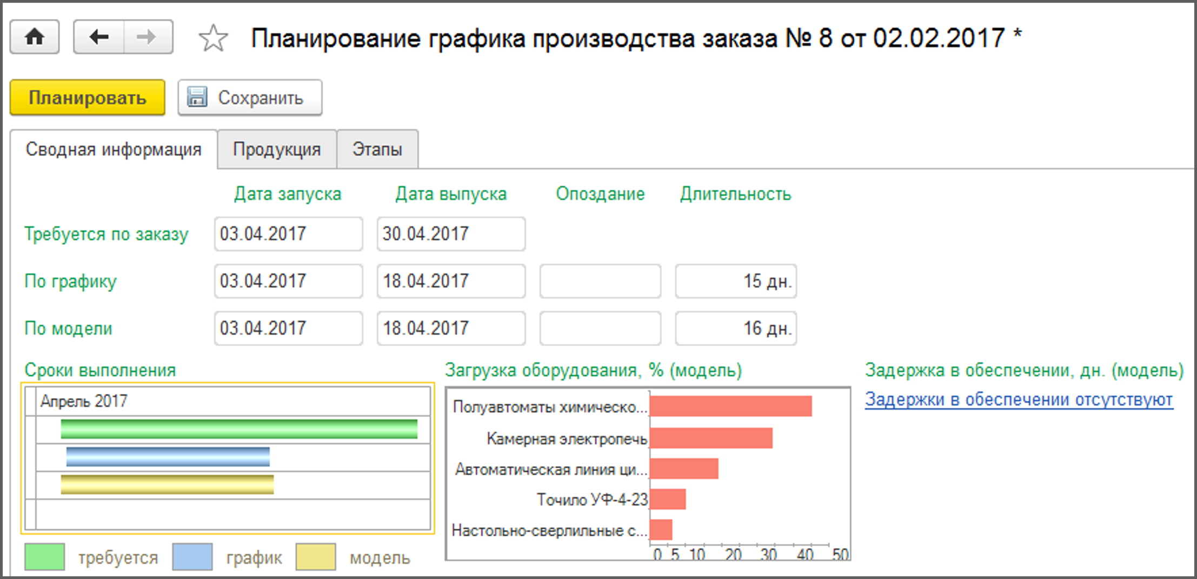Go forward with the right arrow

pyautogui.click(x=147, y=37)
